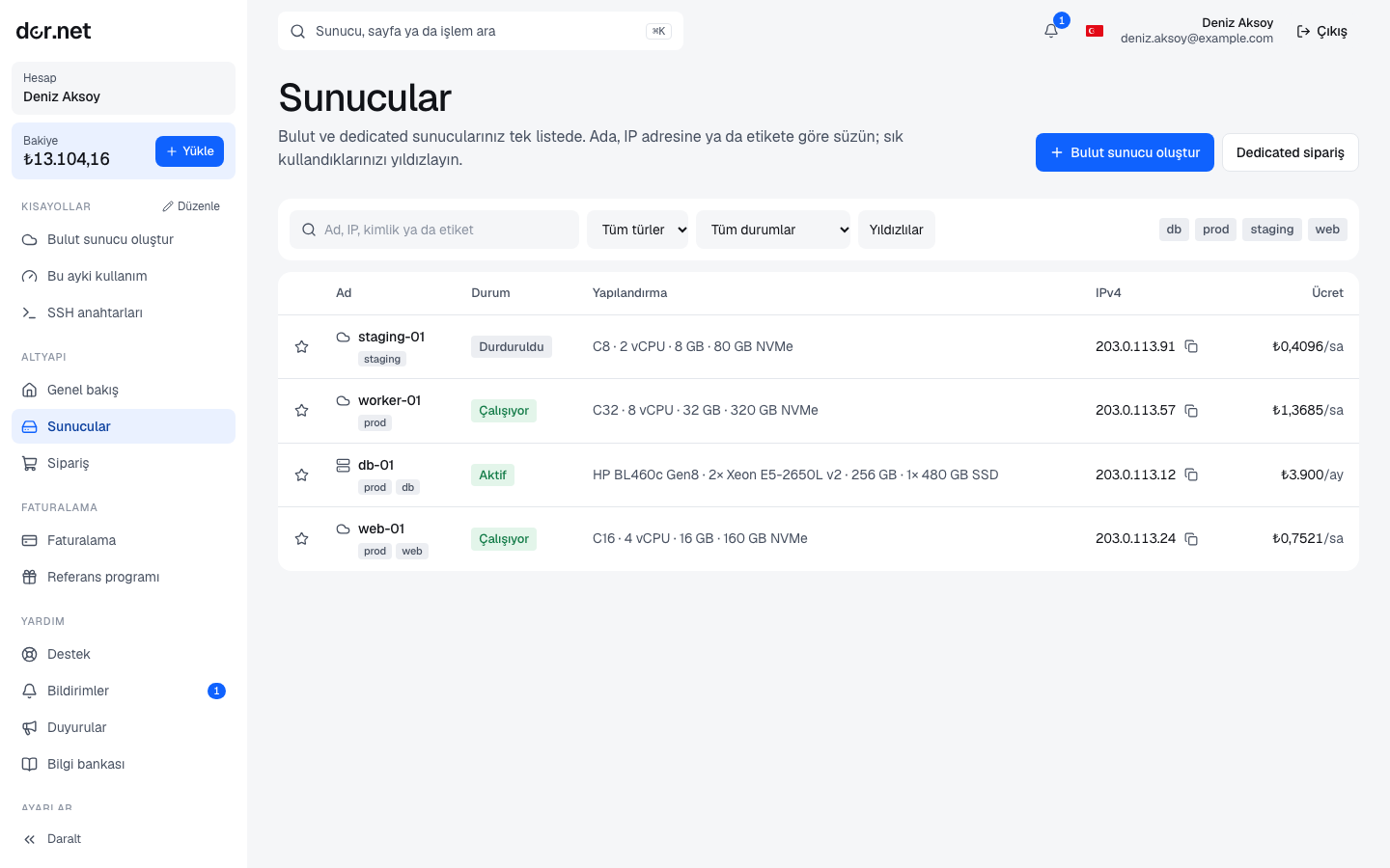
Task: Toggle the prod tag filter chip
Action: click(1216, 230)
